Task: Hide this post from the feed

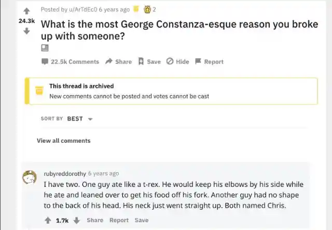Action: [x=177, y=62]
